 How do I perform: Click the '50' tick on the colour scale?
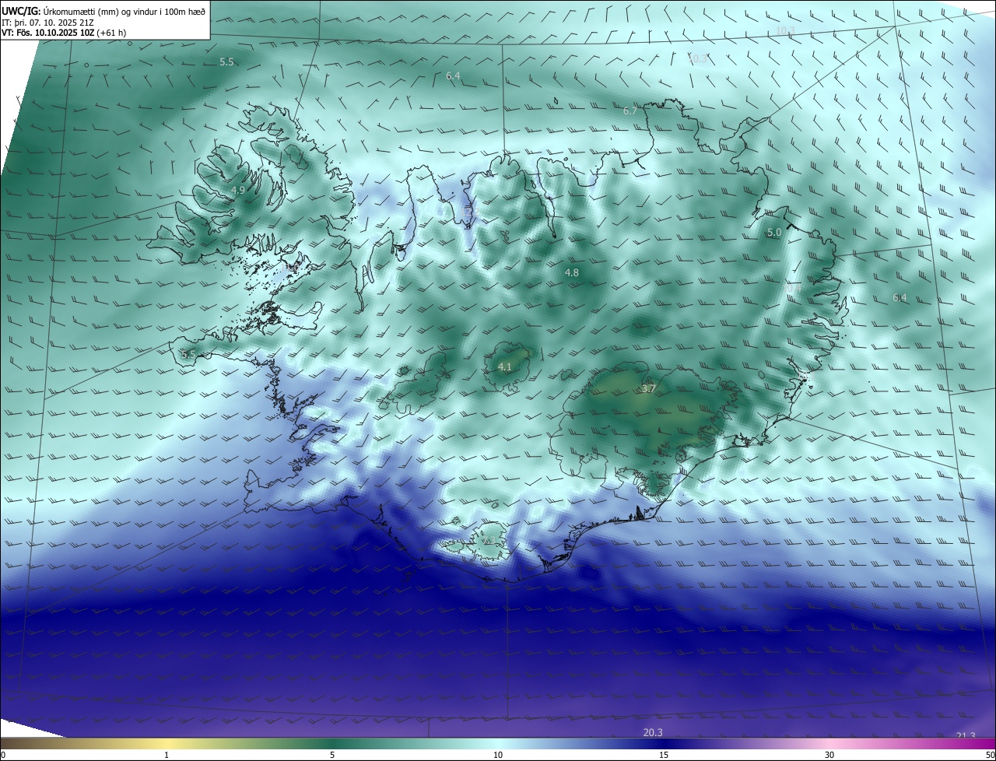(x=990, y=755)
